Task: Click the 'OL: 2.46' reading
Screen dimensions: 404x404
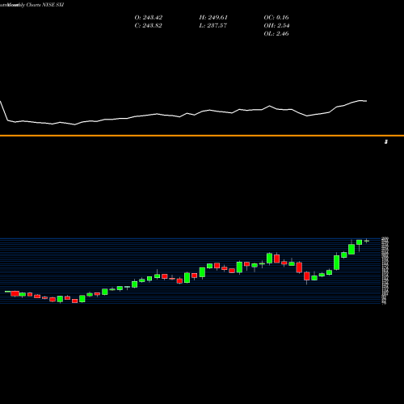Action: point(276,34)
